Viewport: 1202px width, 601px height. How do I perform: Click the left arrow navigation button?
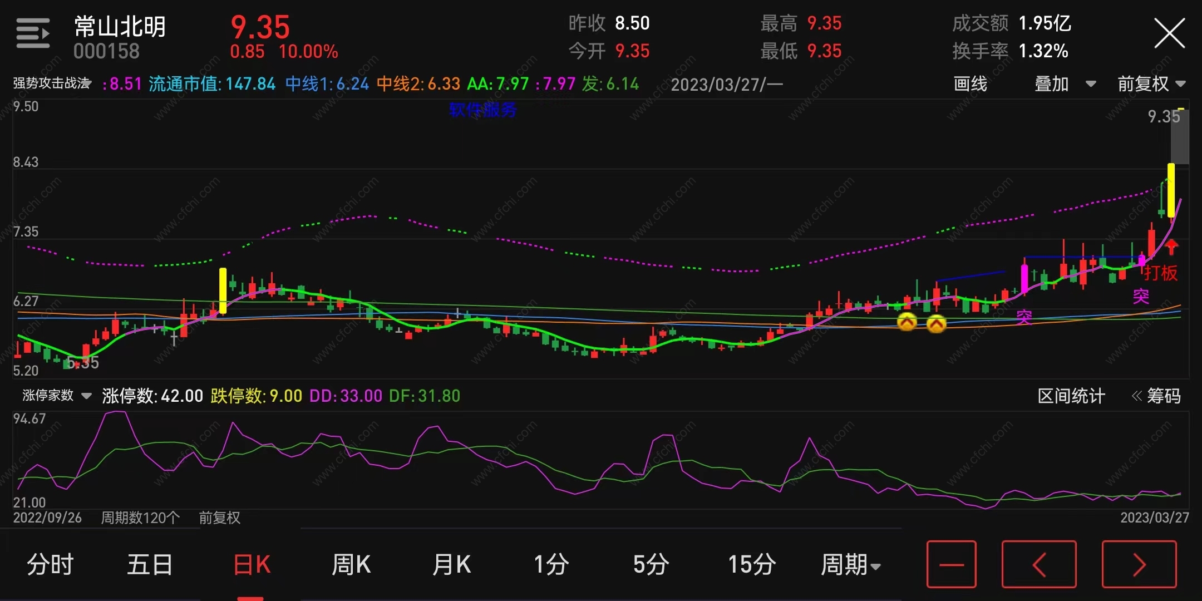point(1038,564)
